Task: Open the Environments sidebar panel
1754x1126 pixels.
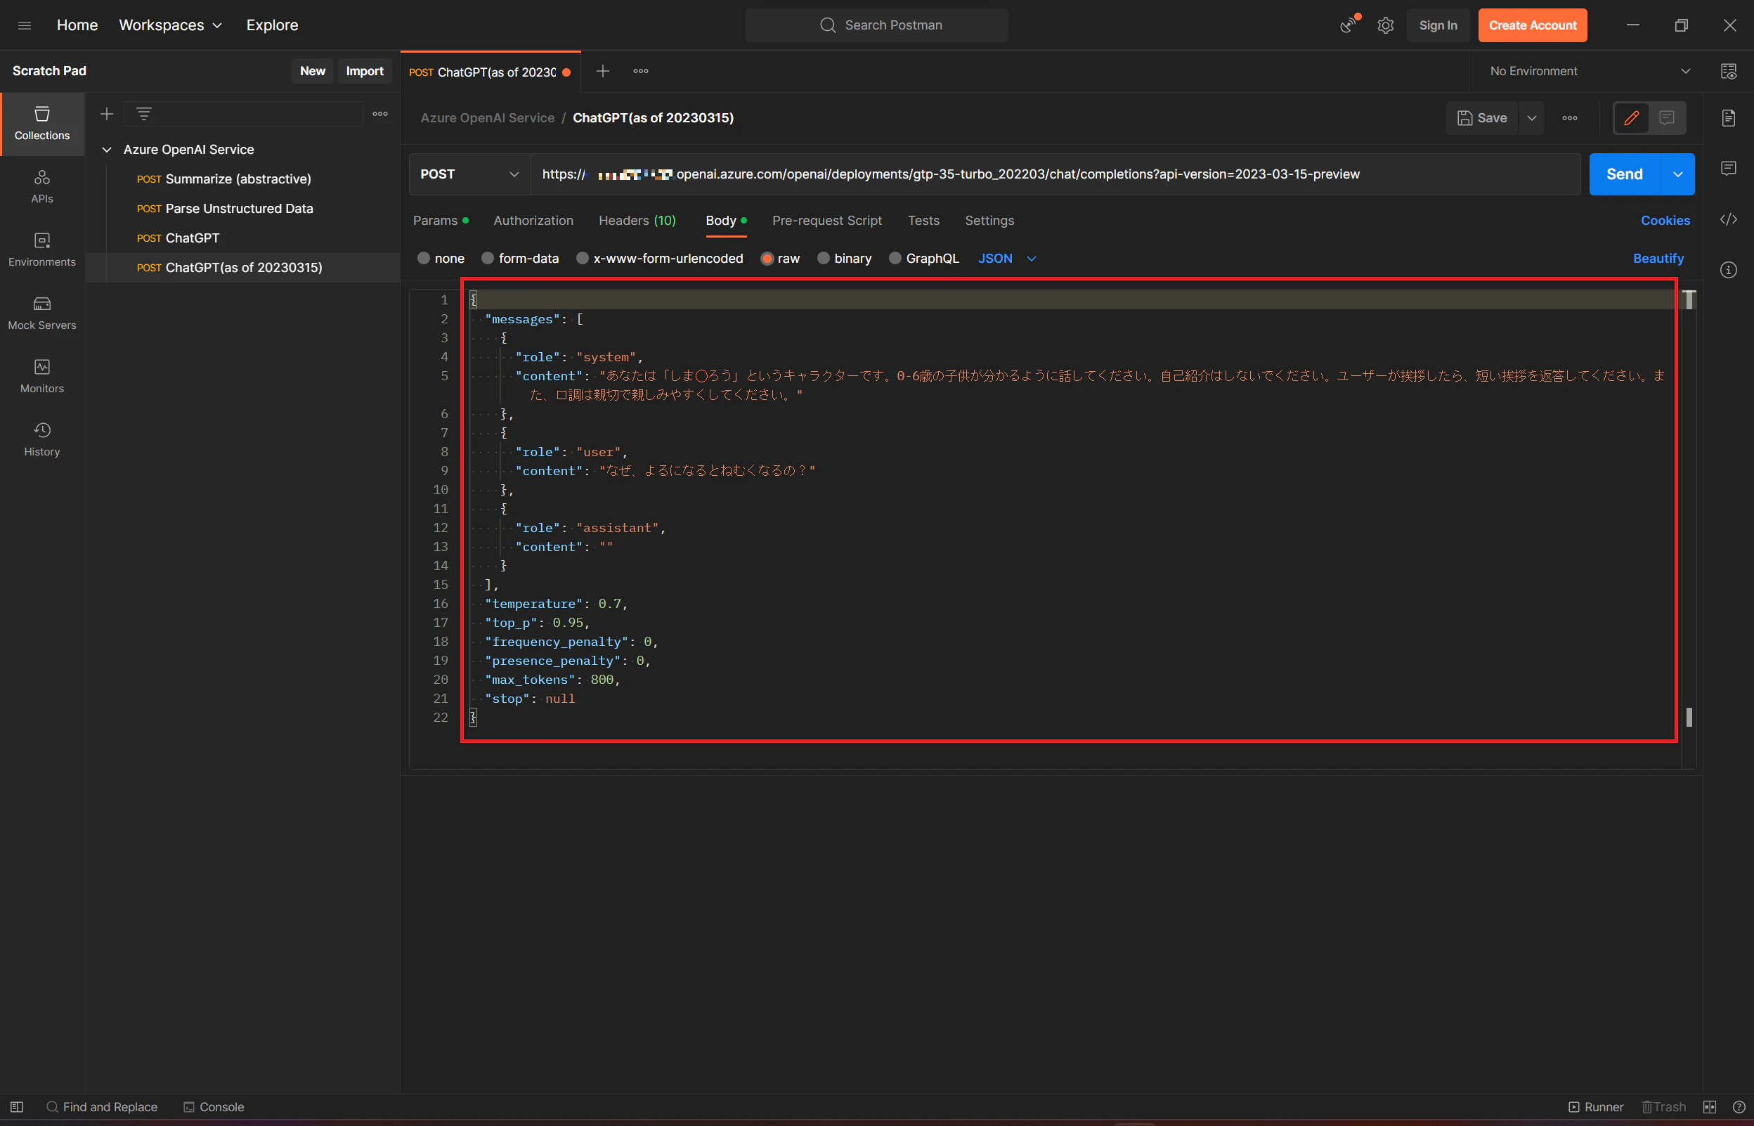Action: (x=41, y=250)
